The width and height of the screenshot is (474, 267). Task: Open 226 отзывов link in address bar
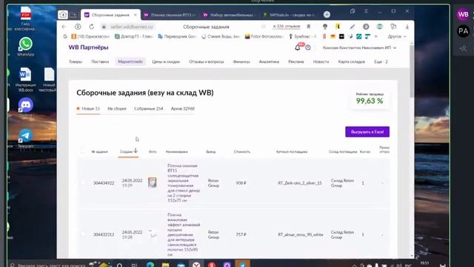(287, 27)
